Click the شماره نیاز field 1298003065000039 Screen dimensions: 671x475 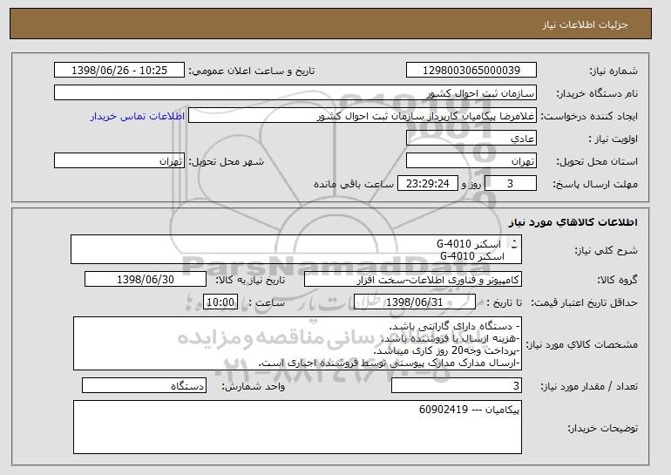(471, 71)
